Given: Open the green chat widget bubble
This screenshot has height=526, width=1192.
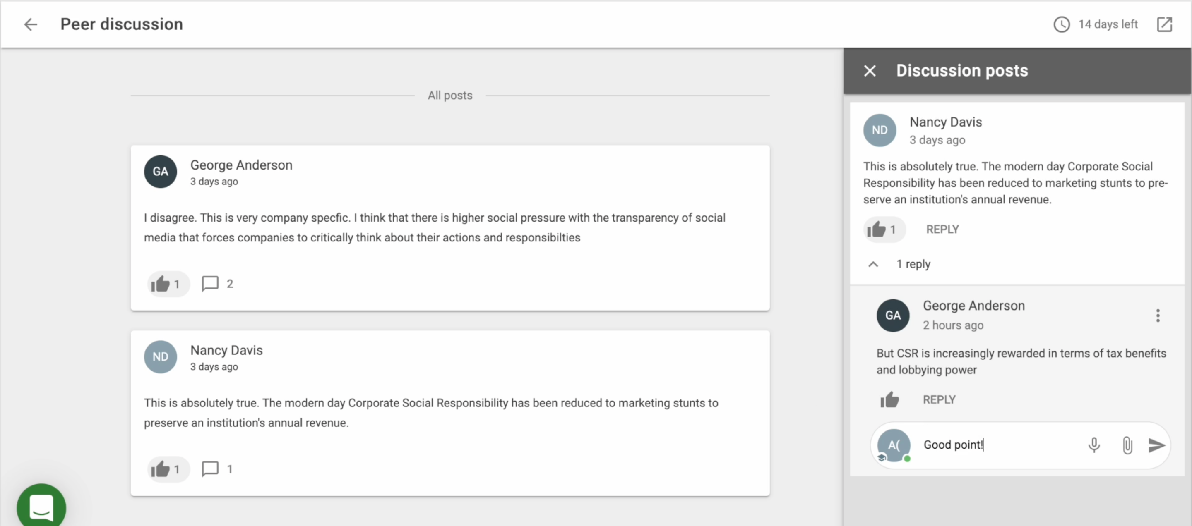Looking at the screenshot, I should point(41,507).
